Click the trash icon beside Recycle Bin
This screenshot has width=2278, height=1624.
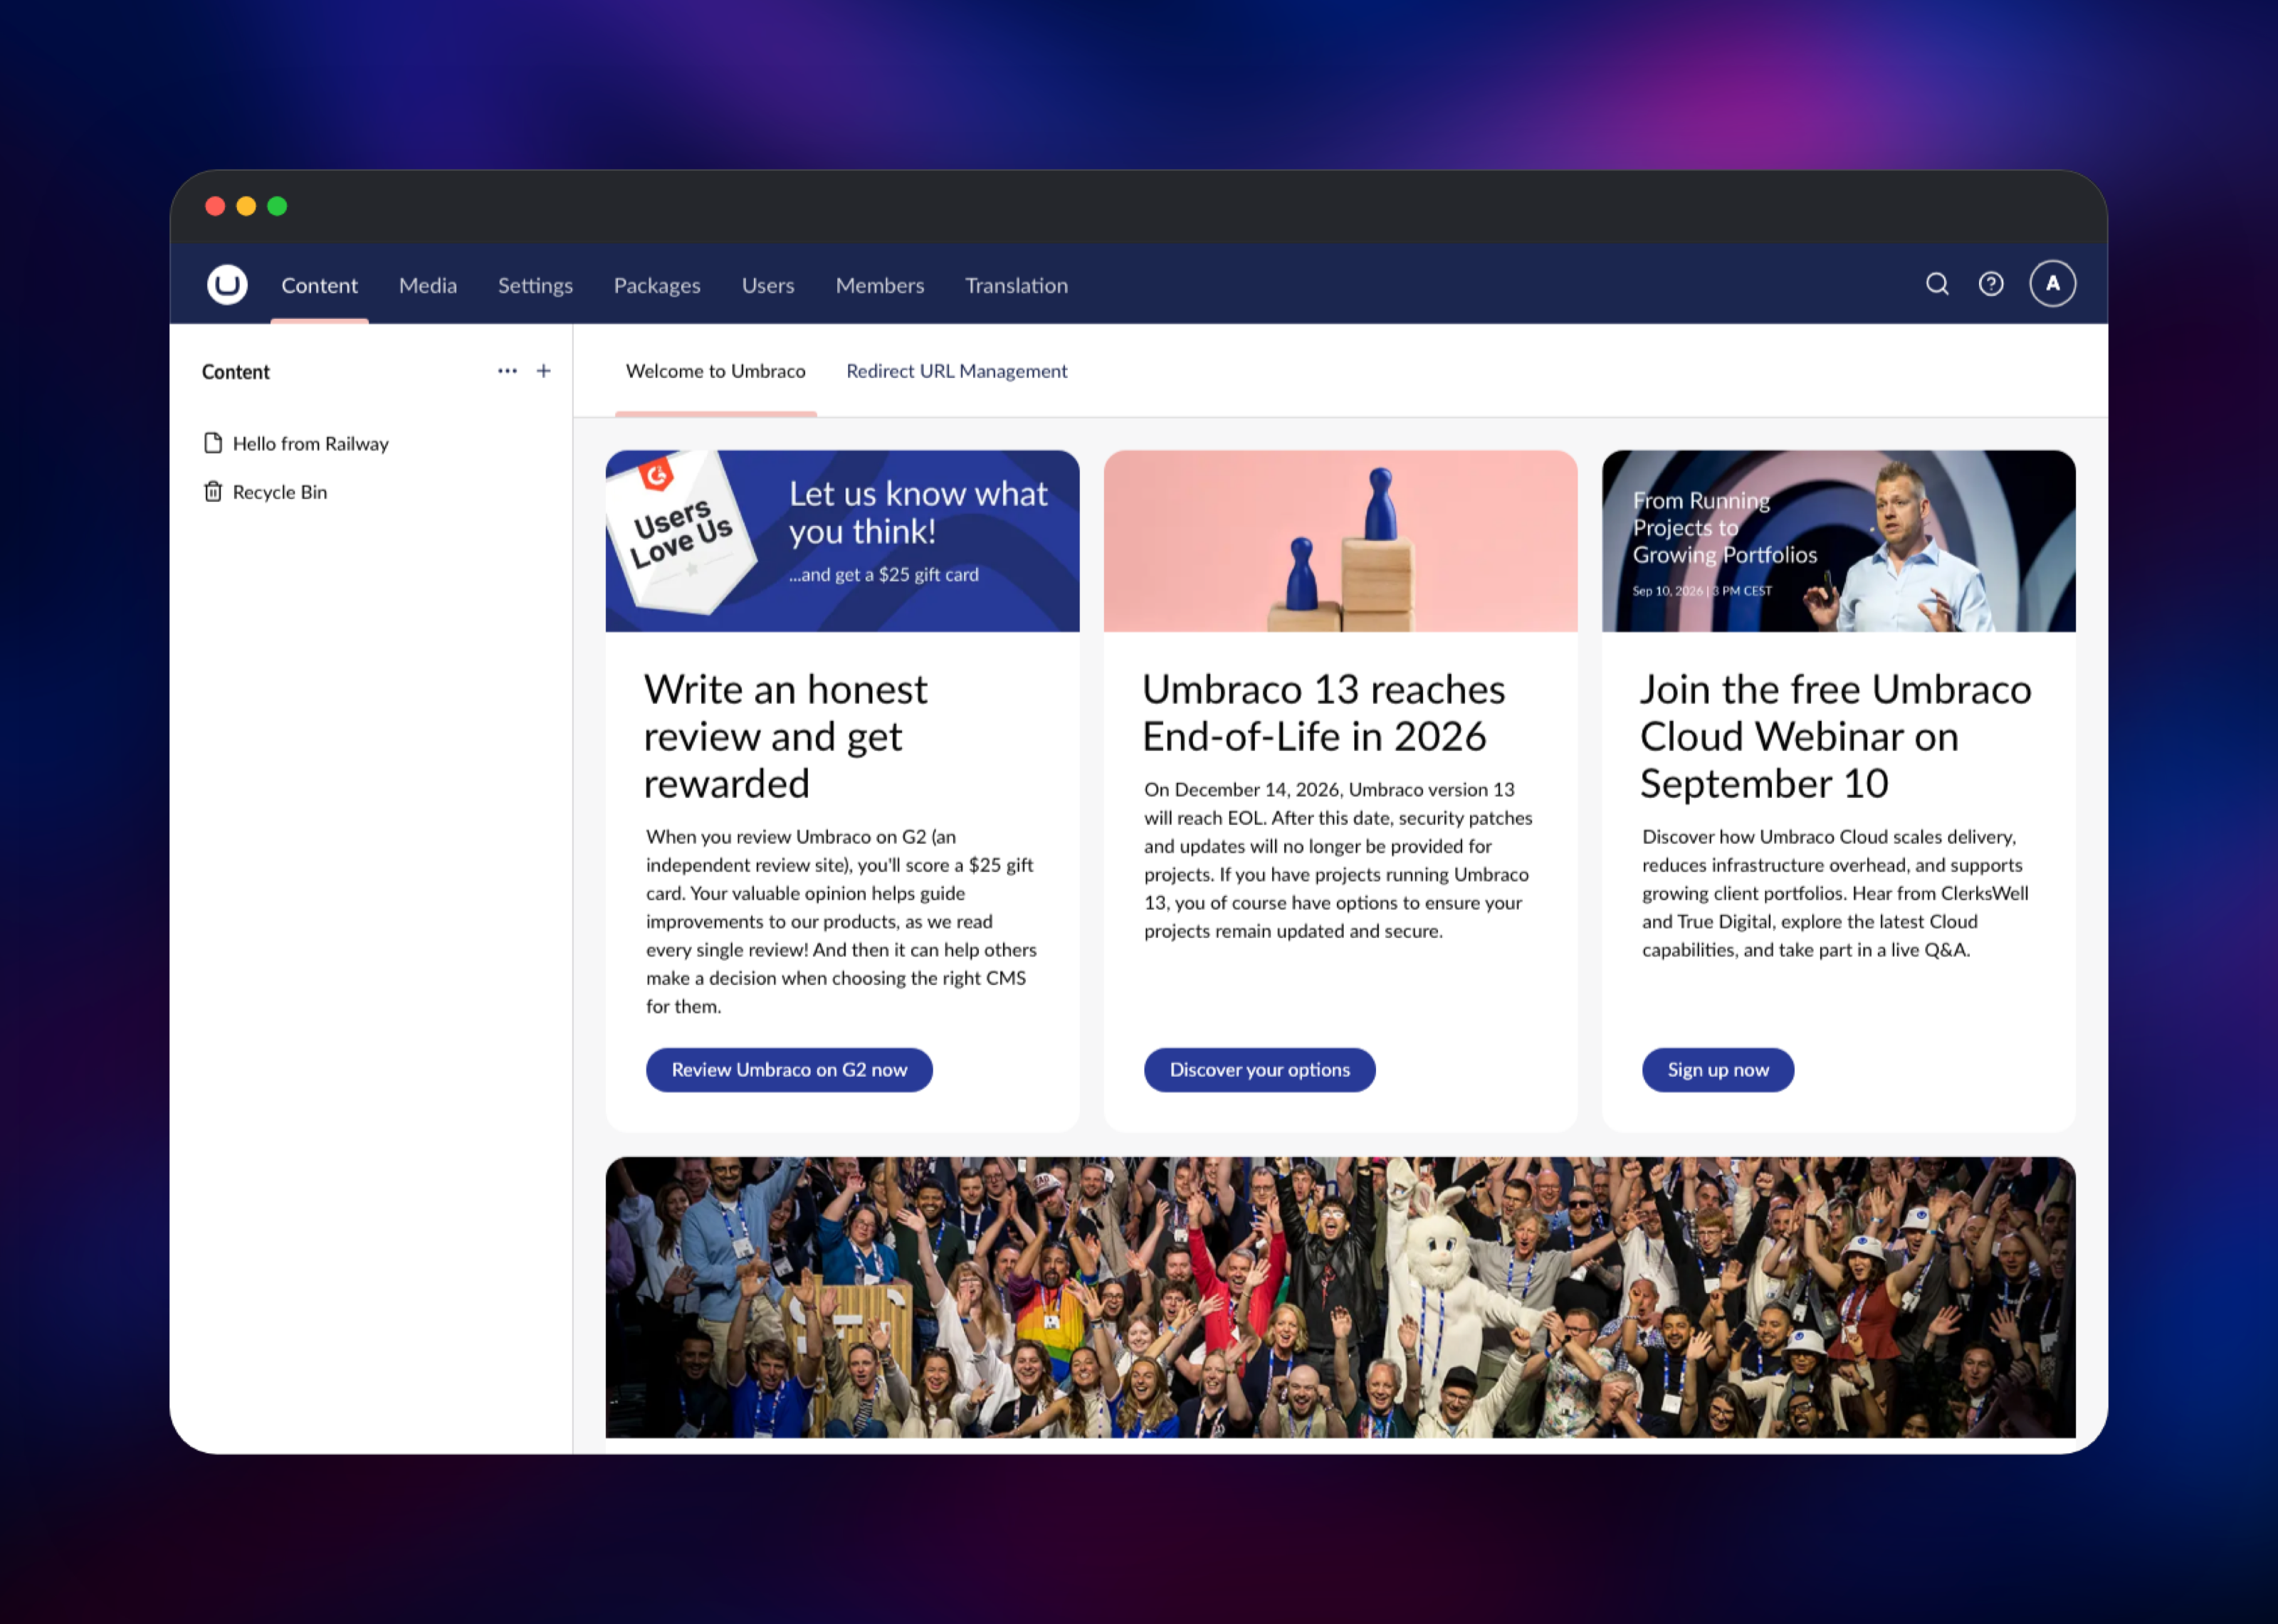213,491
